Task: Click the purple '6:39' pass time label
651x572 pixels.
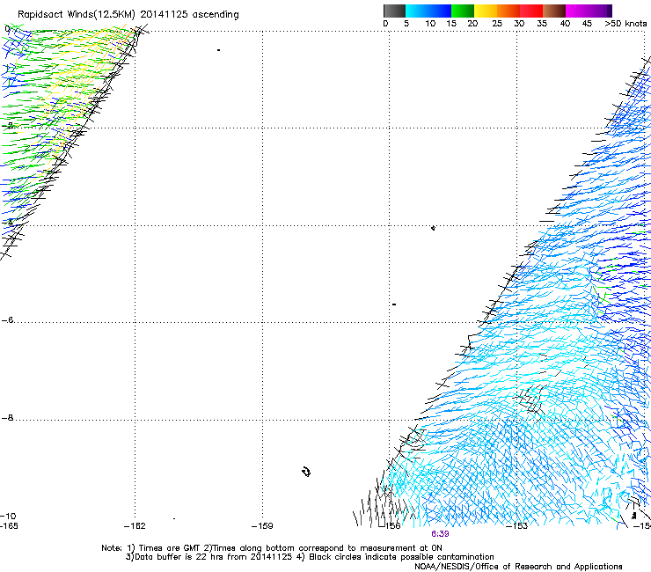Action: tap(440, 534)
